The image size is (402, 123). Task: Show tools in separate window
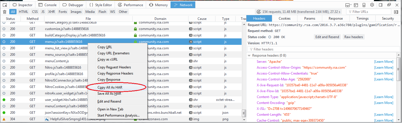[389, 5]
